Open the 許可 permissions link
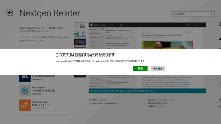The image size is (221, 124). (27, 41)
